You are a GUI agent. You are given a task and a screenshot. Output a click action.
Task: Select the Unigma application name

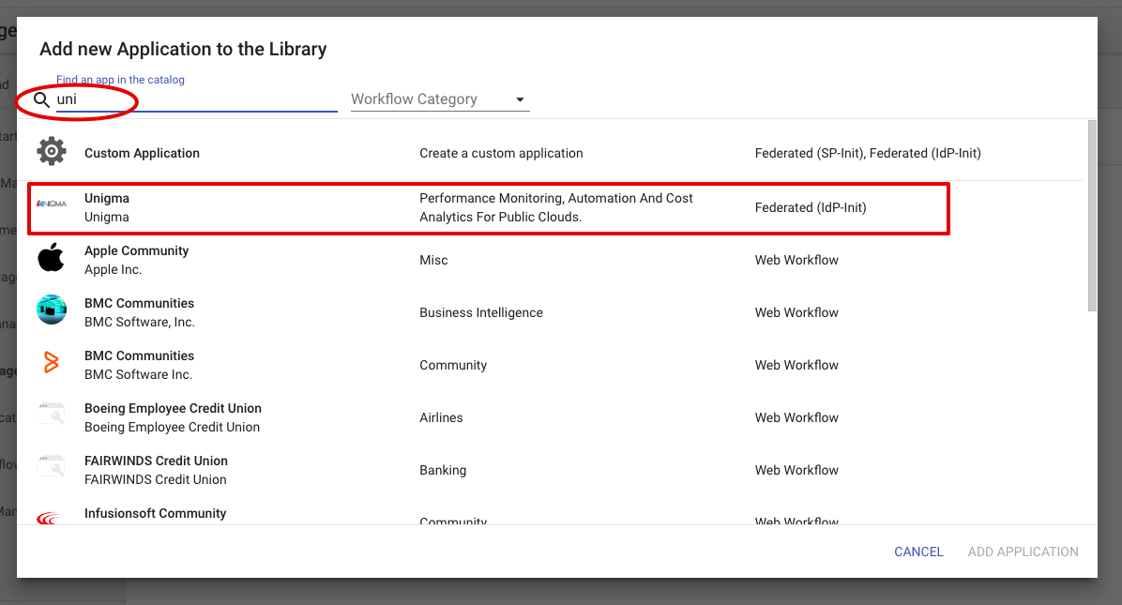107,198
